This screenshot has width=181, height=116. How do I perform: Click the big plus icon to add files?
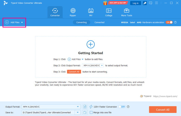click(x=90, y=44)
